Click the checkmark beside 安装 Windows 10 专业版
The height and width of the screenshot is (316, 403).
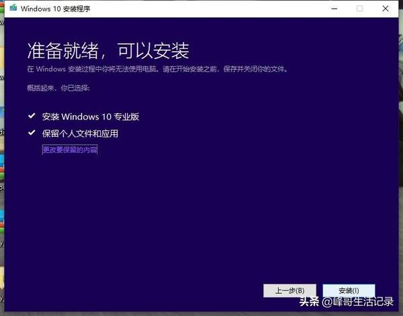pos(32,116)
